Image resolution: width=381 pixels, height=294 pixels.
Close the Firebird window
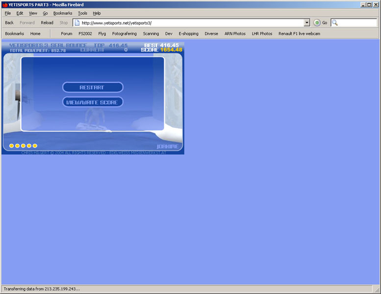tap(376, 4)
